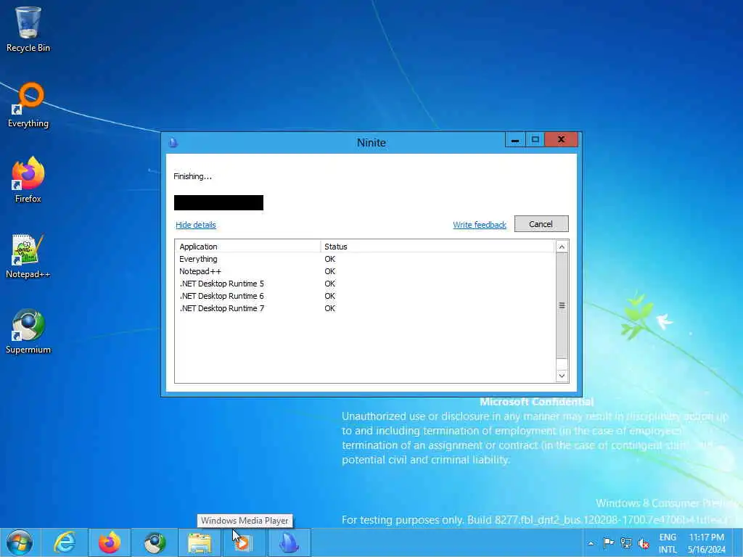The height and width of the screenshot is (557, 743).
Task: Open File Explorer from the taskbar
Action: point(200,542)
